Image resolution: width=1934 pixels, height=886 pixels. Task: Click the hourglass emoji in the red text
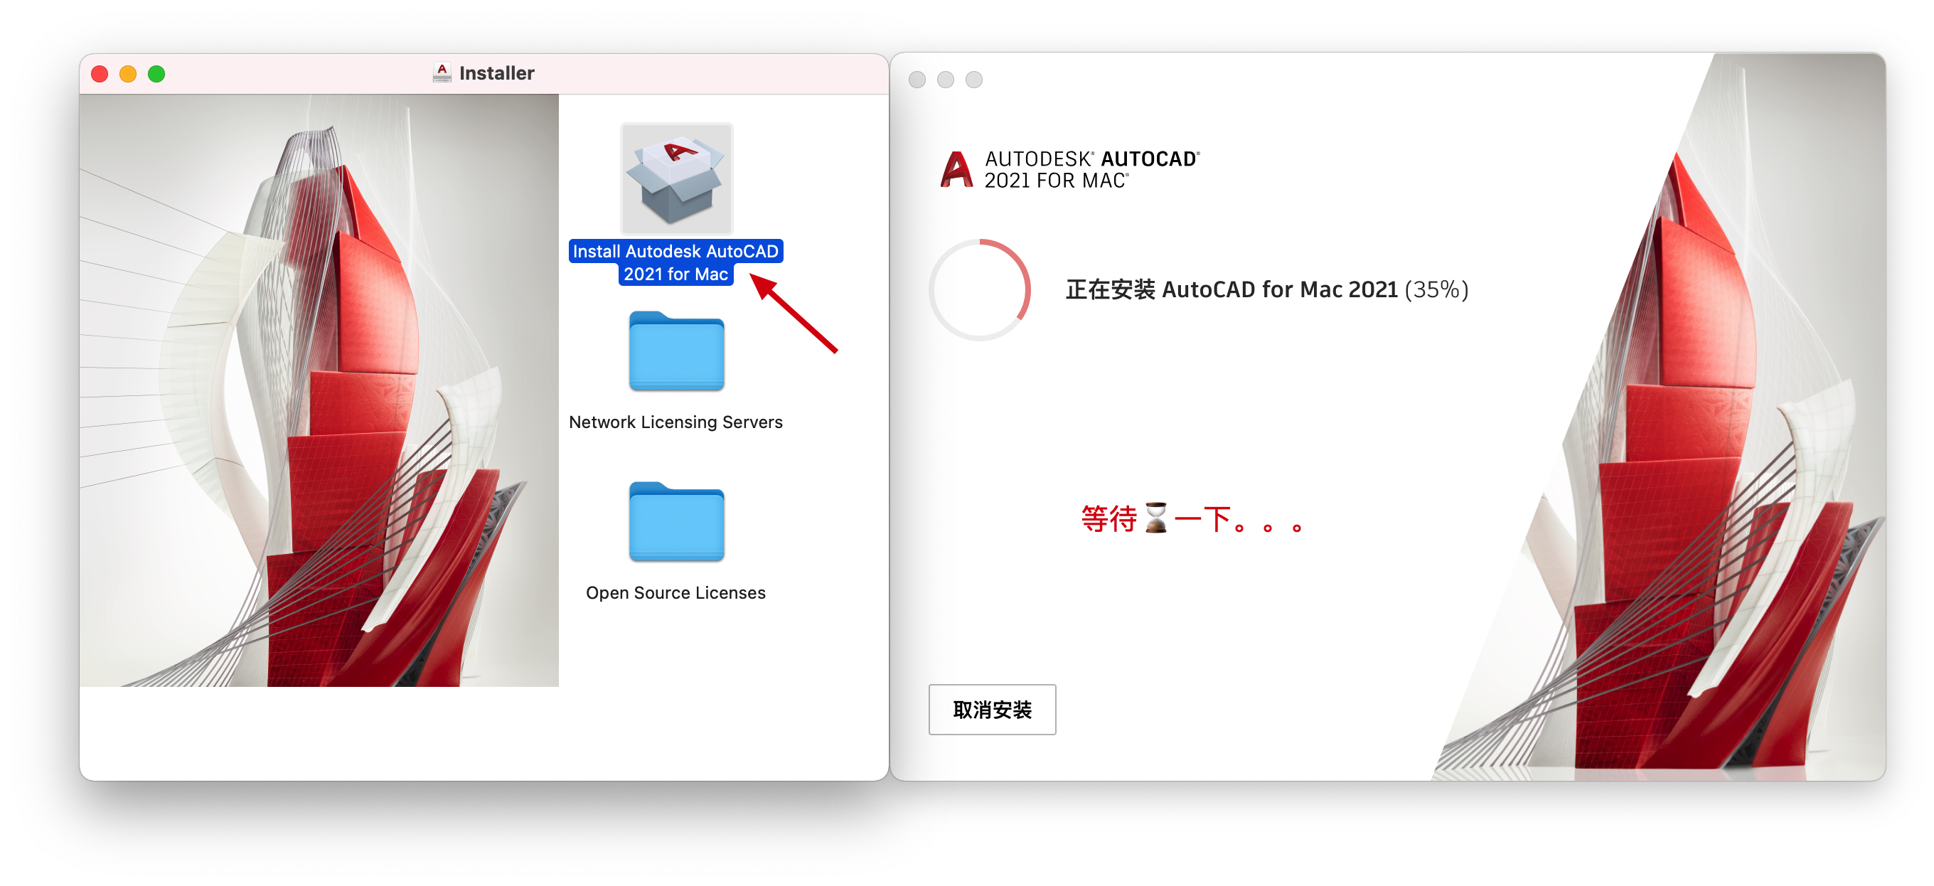coord(1155,518)
